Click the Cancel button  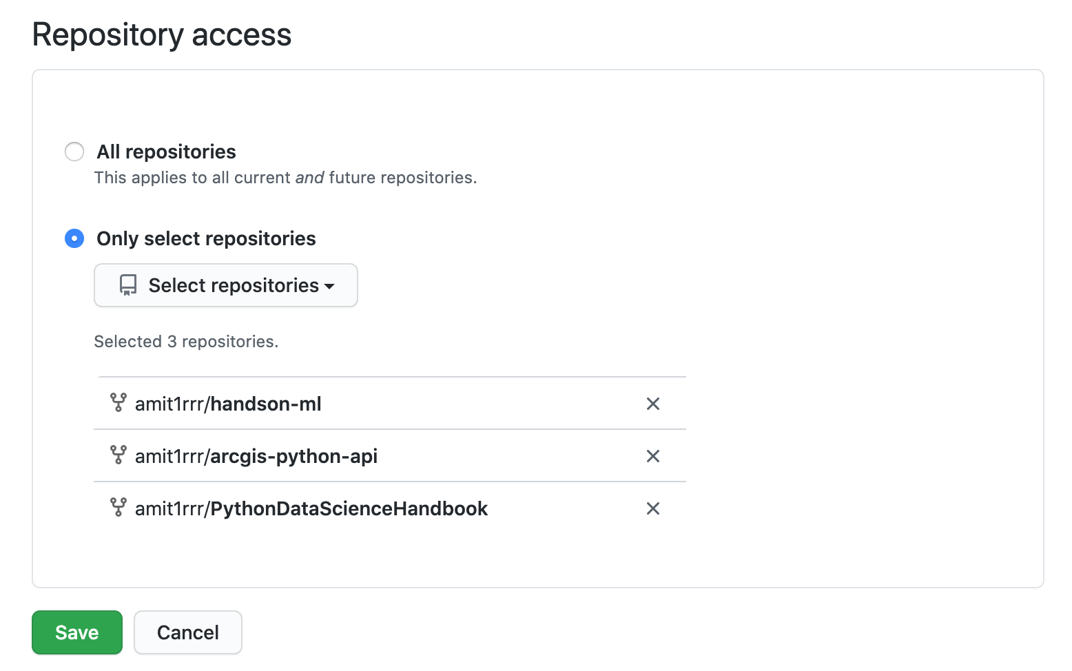(187, 632)
